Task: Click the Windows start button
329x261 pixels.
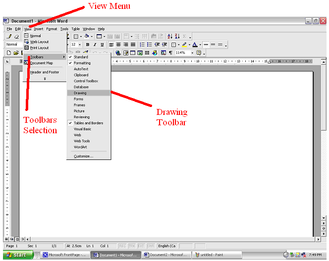Action: coord(18,255)
